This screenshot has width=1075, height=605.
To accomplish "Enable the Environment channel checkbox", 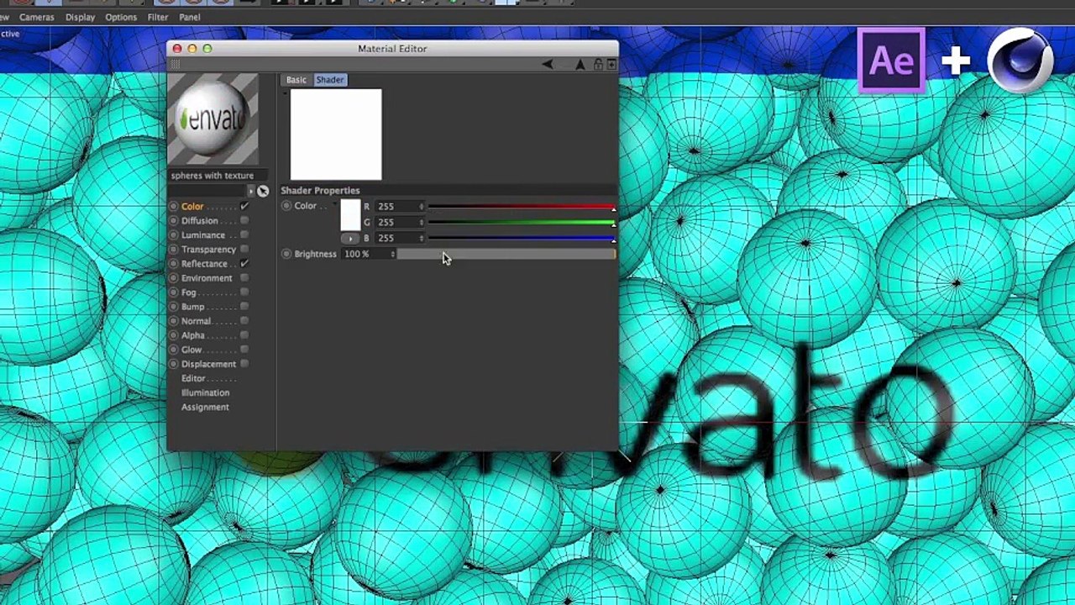I will coord(244,278).
